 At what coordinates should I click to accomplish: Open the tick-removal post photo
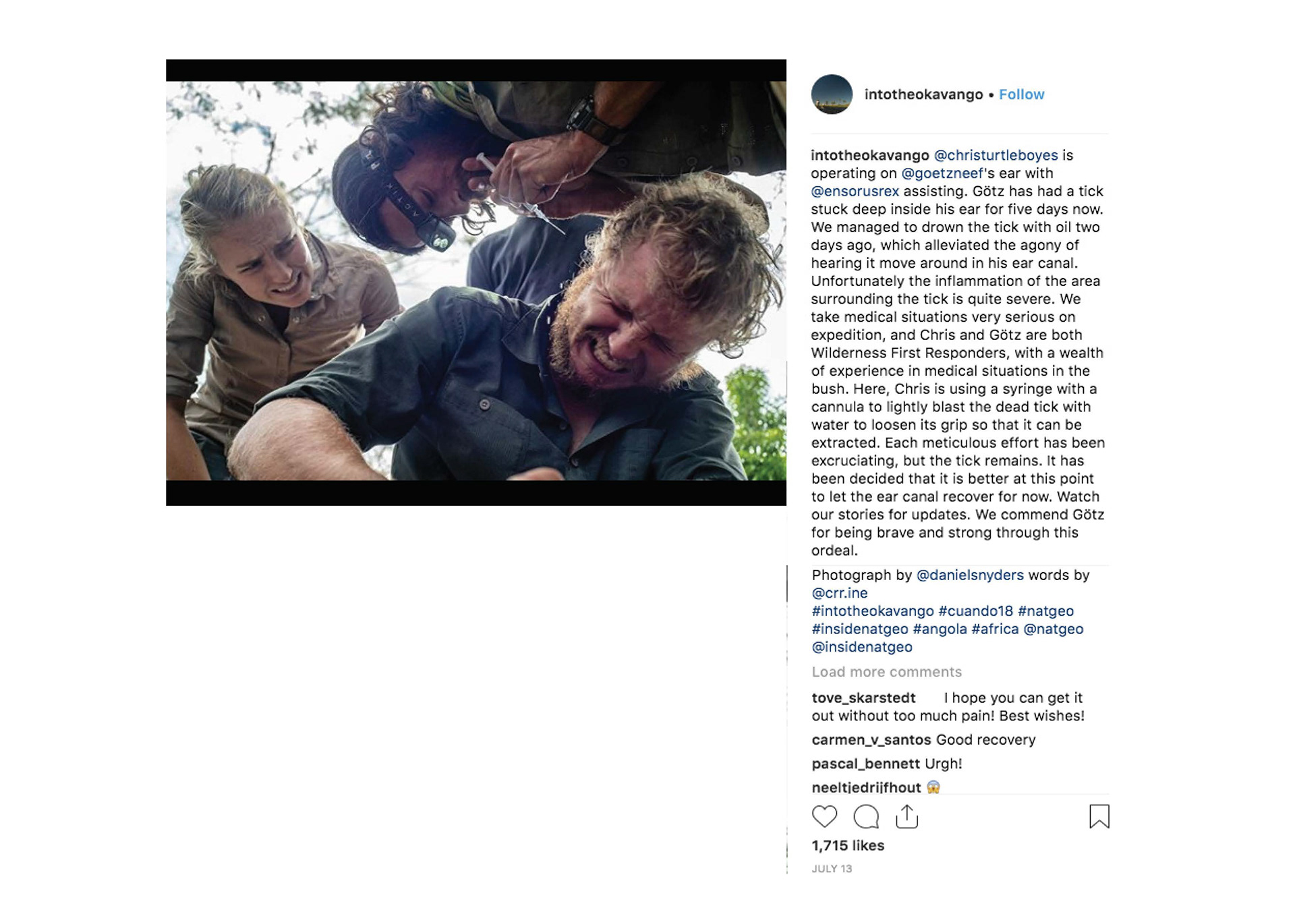point(476,282)
